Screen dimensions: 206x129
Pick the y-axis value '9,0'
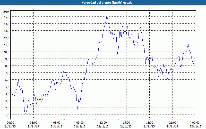[x=7, y=59]
